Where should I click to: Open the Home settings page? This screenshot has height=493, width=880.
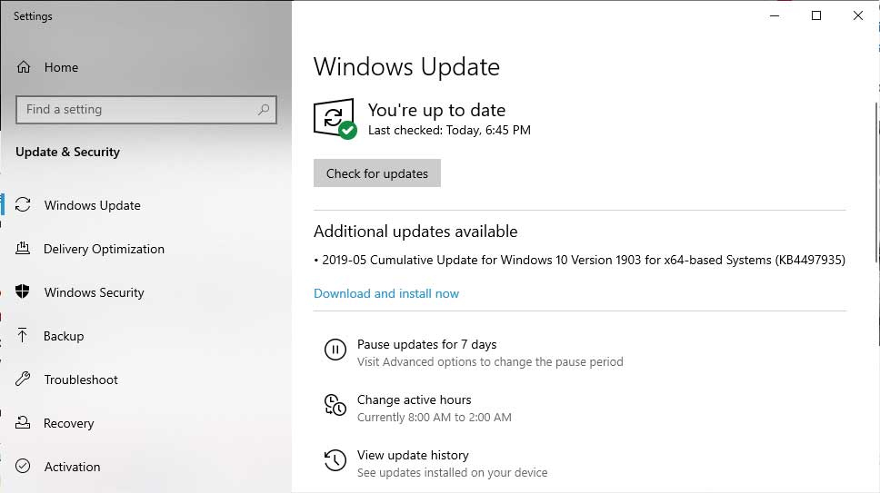pyautogui.click(x=61, y=67)
